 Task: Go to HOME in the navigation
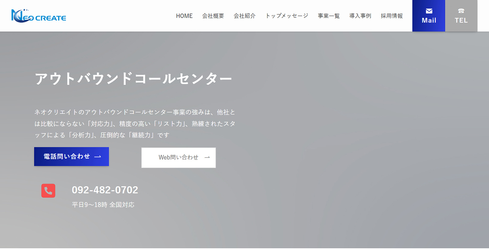[184, 16]
